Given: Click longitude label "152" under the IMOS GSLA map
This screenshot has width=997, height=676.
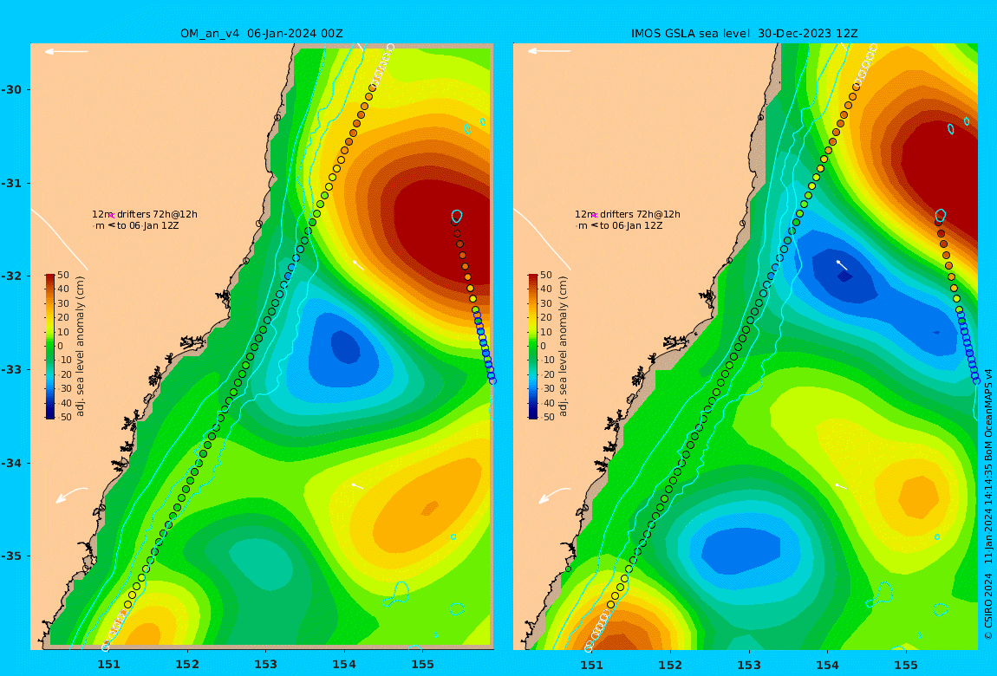Looking at the screenshot, I should (x=670, y=665).
